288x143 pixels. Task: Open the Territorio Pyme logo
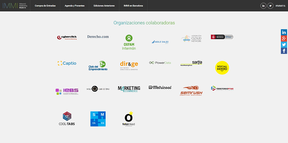(222, 88)
